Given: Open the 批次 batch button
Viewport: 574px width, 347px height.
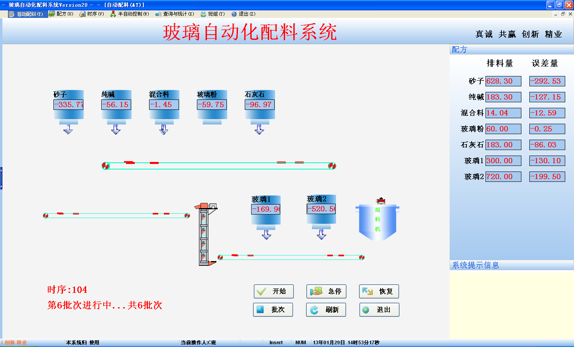Looking at the screenshot, I should coord(273,310).
